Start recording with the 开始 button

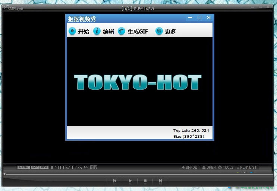click(79, 31)
